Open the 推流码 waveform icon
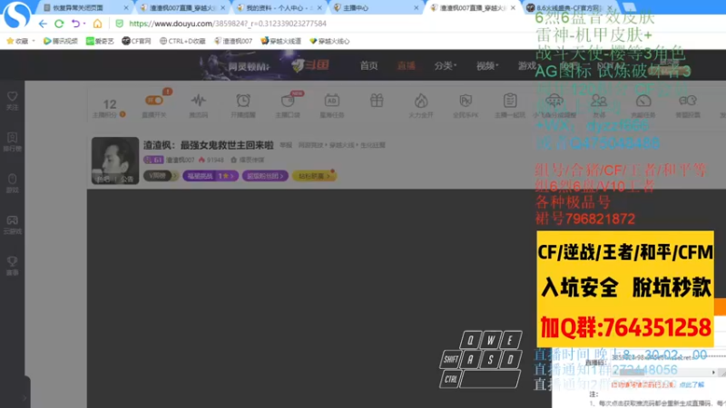Image resolution: width=726 pixels, height=408 pixels. 198,105
